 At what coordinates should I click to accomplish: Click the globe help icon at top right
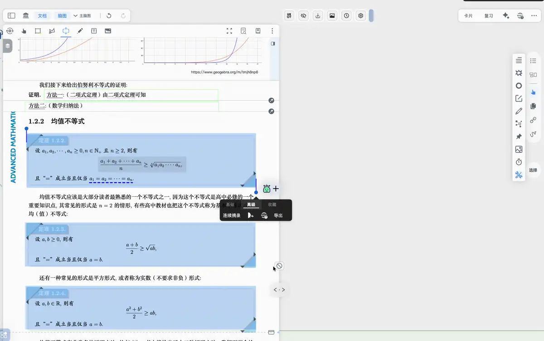coord(520,15)
